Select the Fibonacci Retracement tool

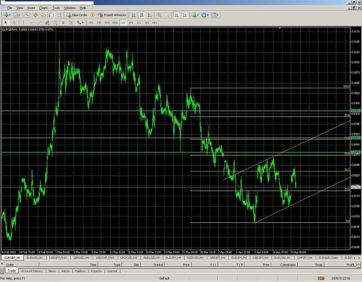(55, 23)
